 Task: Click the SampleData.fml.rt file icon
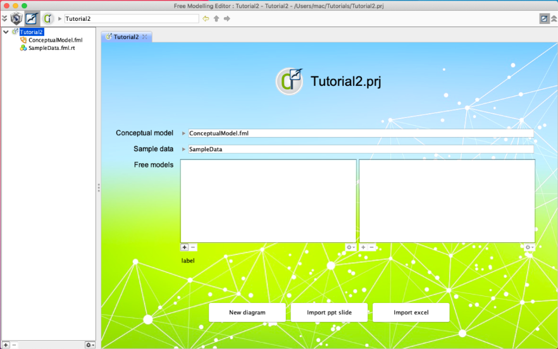point(23,48)
